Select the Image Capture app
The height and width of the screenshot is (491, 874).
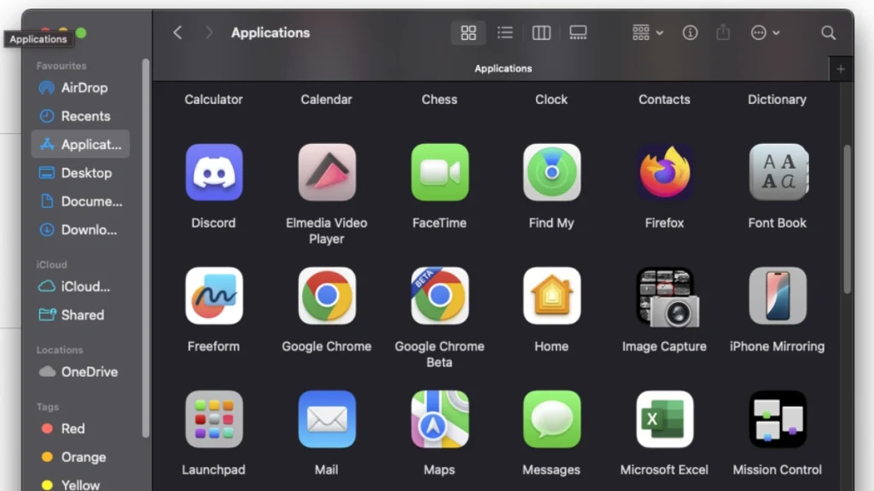tap(664, 296)
